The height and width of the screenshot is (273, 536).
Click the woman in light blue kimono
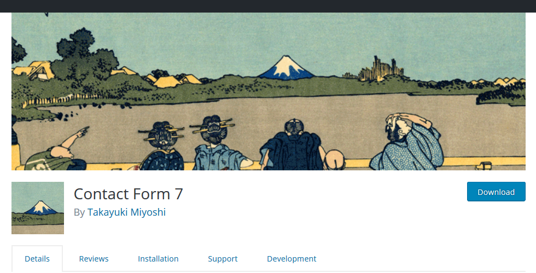(220, 143)
